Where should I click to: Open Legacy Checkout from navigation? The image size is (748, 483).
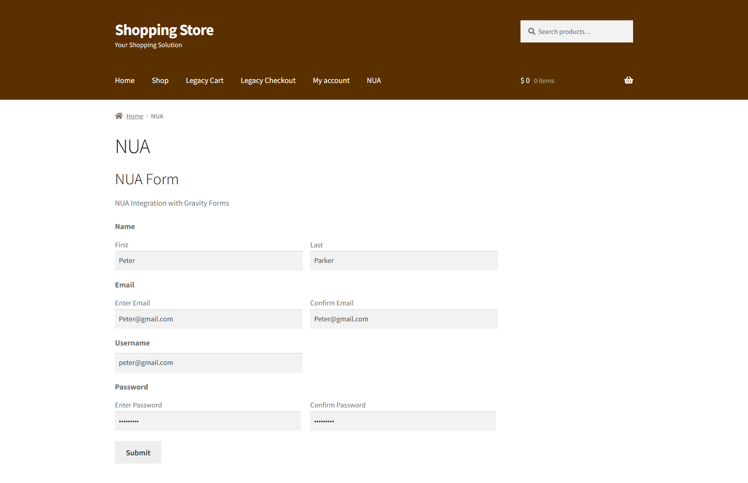268,81
